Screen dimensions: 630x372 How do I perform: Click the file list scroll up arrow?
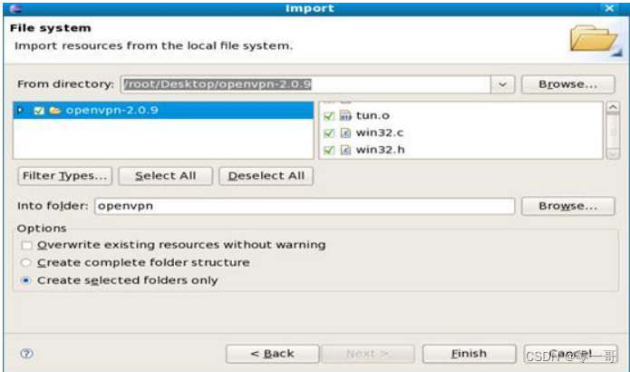[613, 107]
